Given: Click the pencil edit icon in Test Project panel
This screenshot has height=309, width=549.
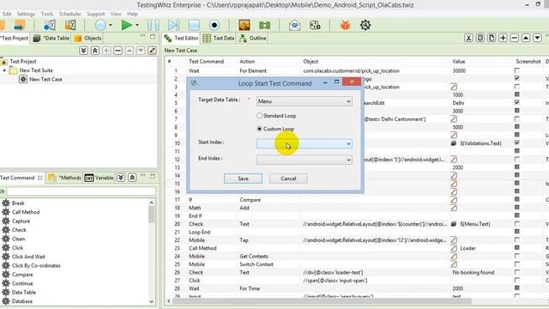Looking at the screenshot, I should click(x=153, y=51).
